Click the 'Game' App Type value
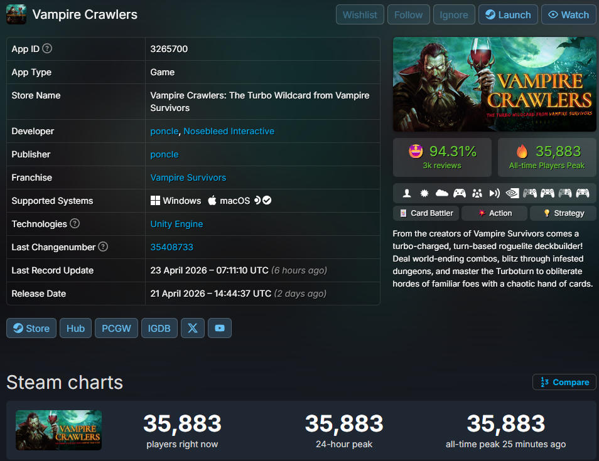Image resolution: width=599 pixels, height=461 pixels. tap(163, 72)
